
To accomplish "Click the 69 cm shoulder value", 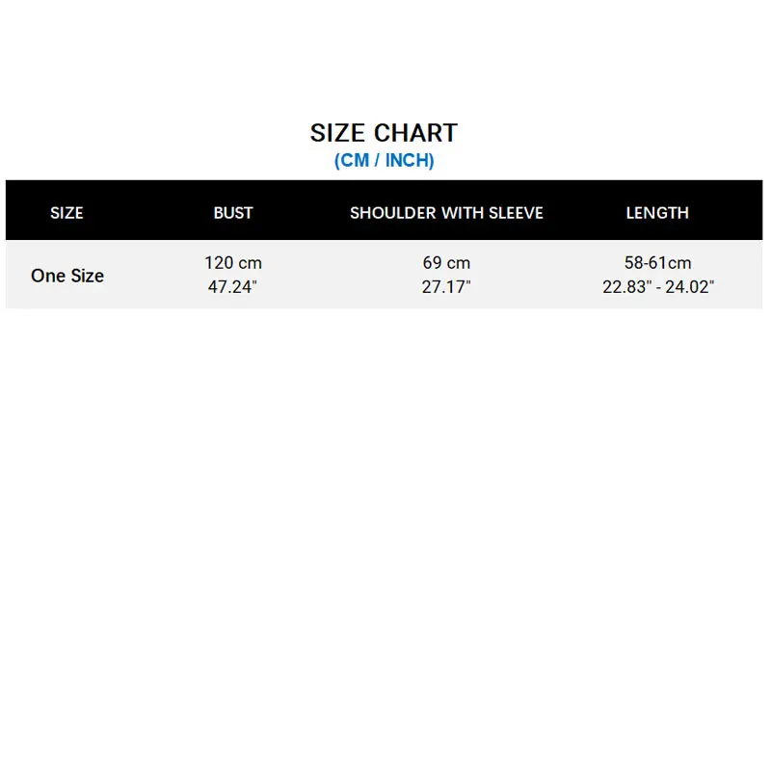I will tap(446, 263).
